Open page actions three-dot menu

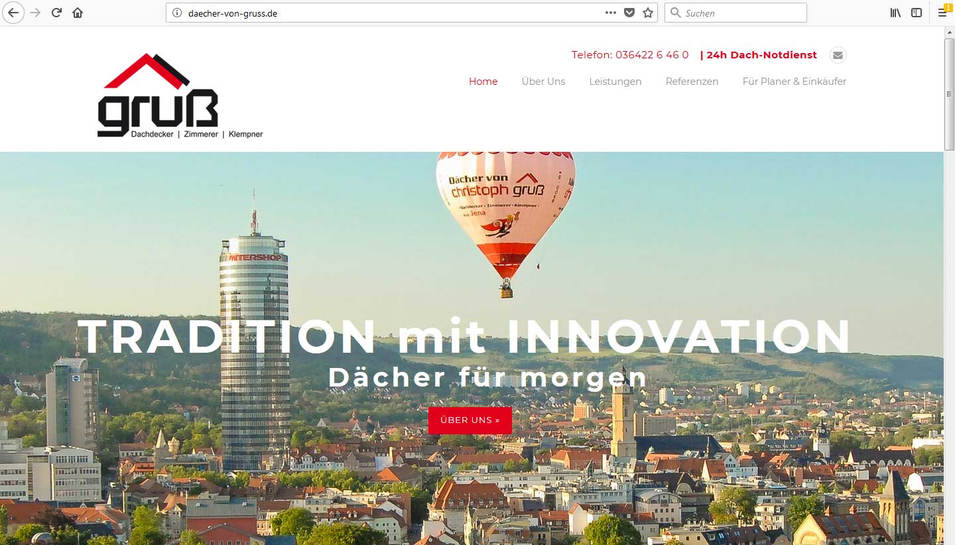[611, 13]
